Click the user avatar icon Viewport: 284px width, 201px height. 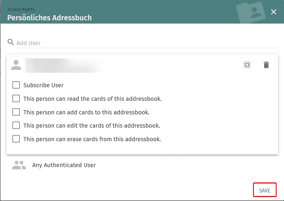point(16,65)
